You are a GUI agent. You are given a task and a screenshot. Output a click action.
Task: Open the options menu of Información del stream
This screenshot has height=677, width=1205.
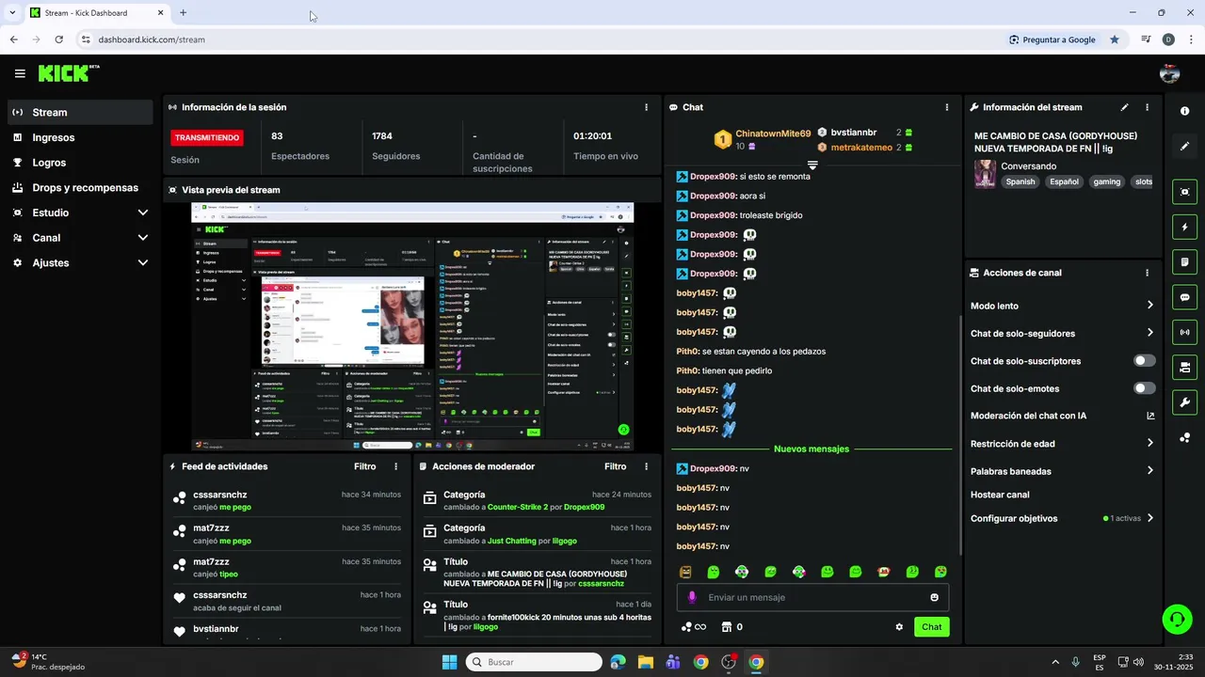click(x=1147, y=107)
